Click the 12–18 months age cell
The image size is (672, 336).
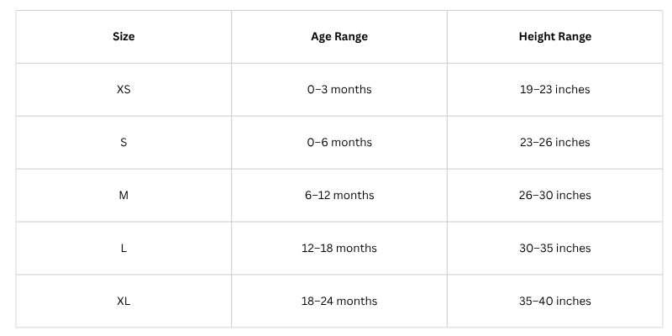(339, 249)
